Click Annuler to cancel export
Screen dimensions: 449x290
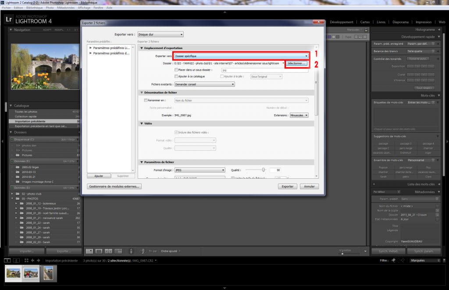[309, 187]
